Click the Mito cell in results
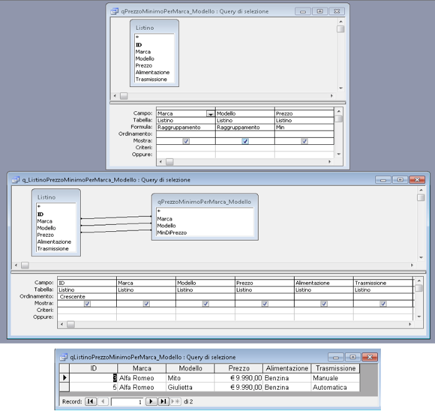The height and width of the screenshot is (417, 435). click(190, 378)
